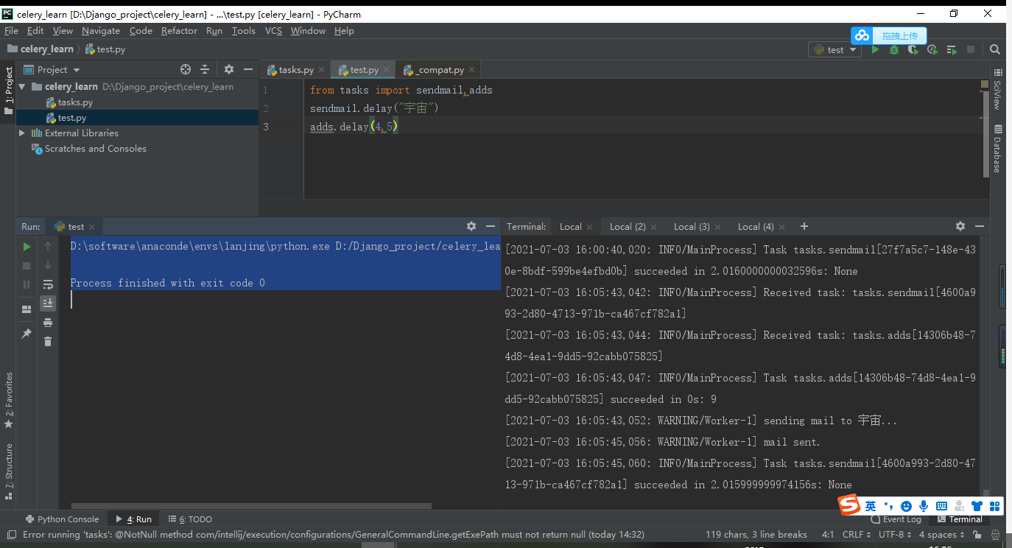
Task: Pin the Run tab with the pin icon
Action: [x=26, y=332]
